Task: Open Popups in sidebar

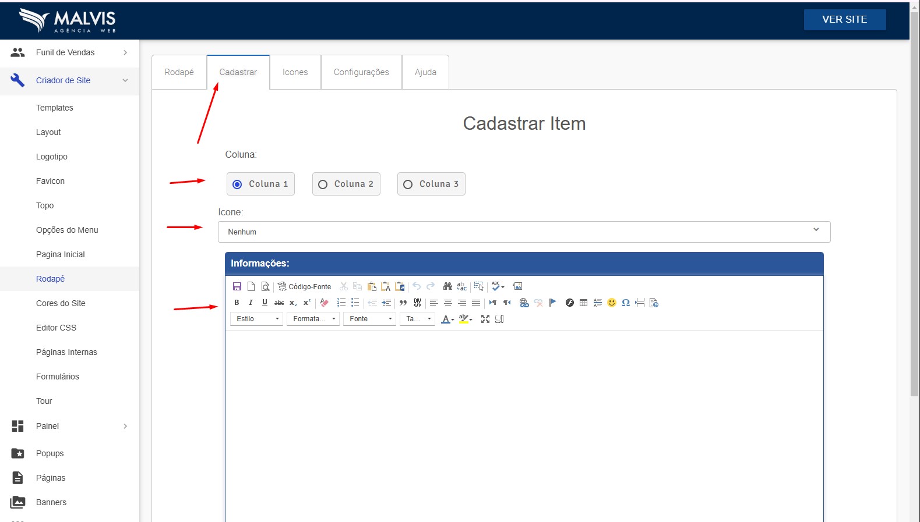Action: click(50, 453)
